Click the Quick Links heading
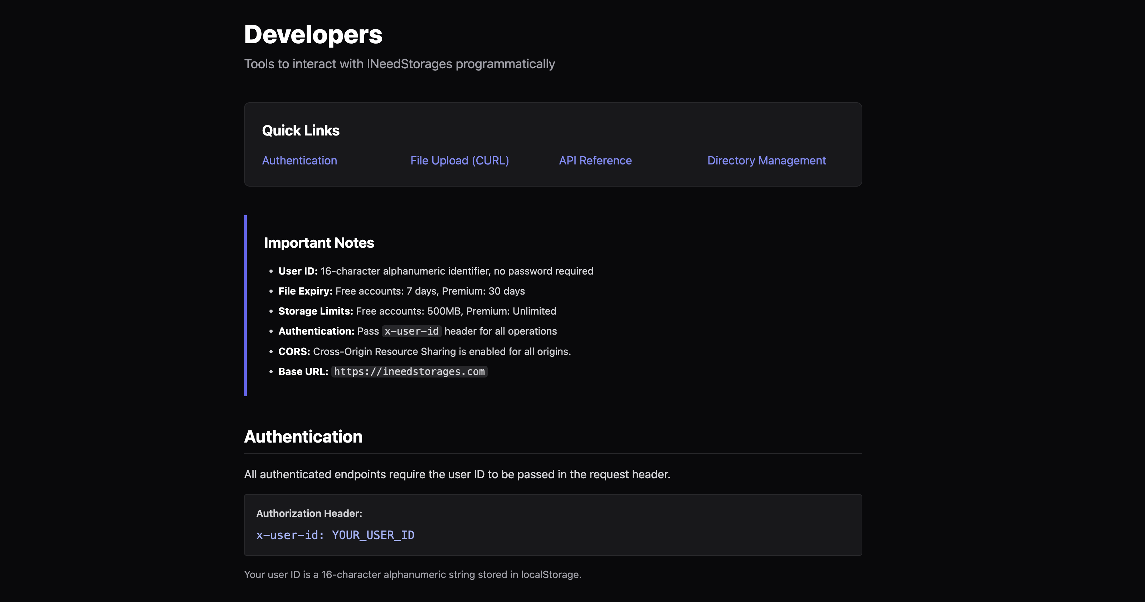This screenshot has height=602, width=1145. tap(301, 130)
